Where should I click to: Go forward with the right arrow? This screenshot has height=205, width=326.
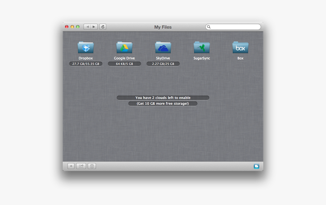tap(94, 27)
